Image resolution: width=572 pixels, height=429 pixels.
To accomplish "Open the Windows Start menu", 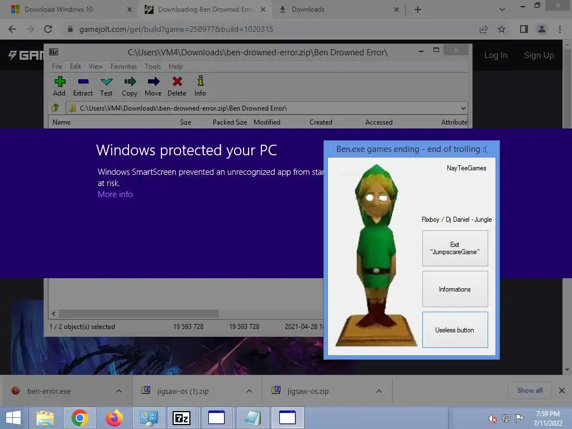I will 13,418.
